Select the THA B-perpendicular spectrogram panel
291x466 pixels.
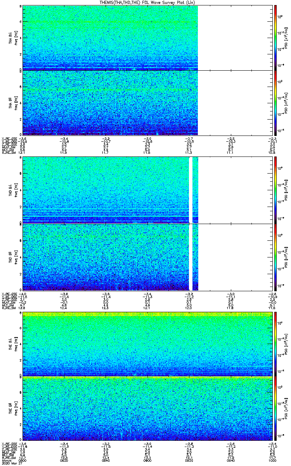147,38
